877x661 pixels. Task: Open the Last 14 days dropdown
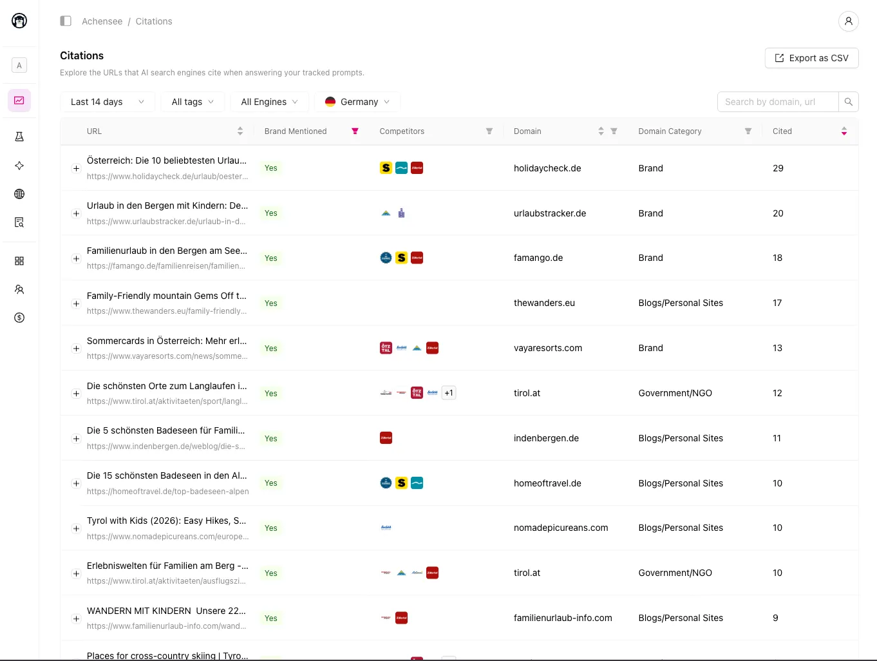[108, 102]
